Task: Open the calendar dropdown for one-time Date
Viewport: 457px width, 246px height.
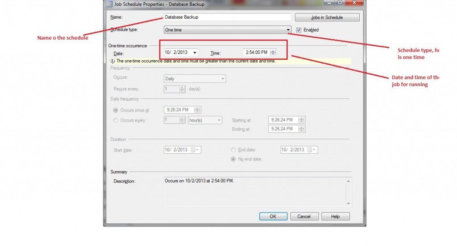Action: (195, 53)
